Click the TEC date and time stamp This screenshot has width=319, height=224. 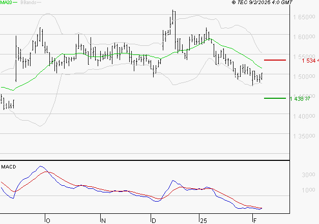pyautogui.click(x=262, y=3)
